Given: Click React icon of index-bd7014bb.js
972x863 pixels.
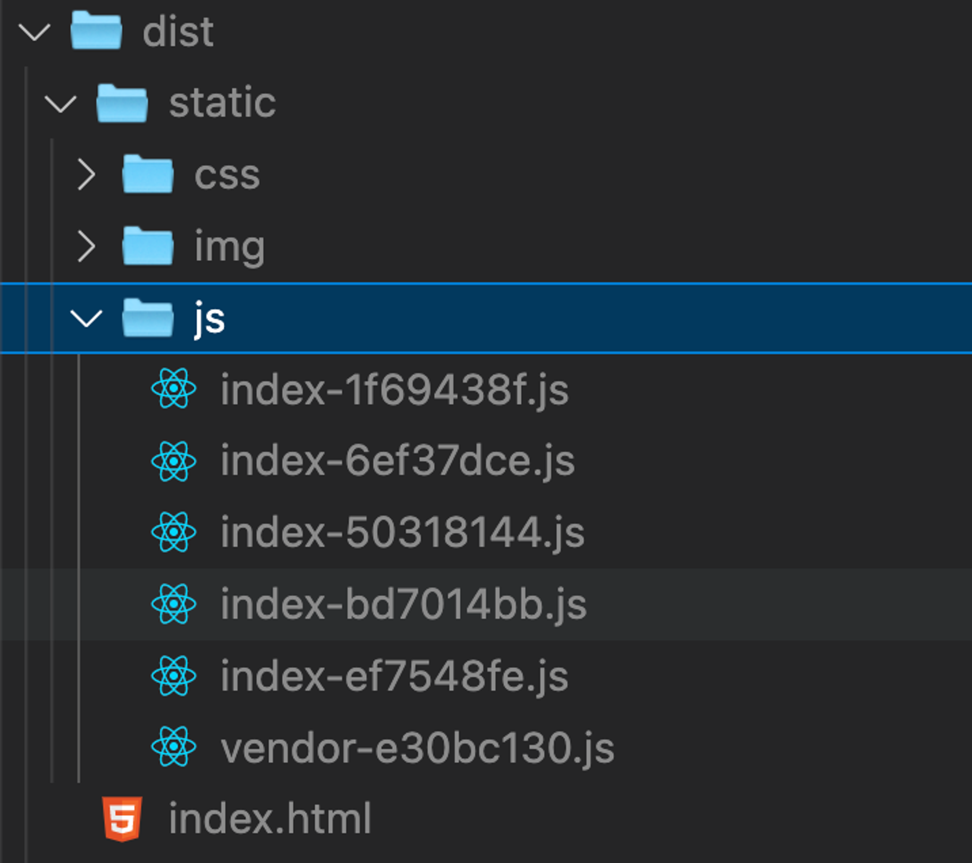Looking at the screenshot, I should click(174, 604).
